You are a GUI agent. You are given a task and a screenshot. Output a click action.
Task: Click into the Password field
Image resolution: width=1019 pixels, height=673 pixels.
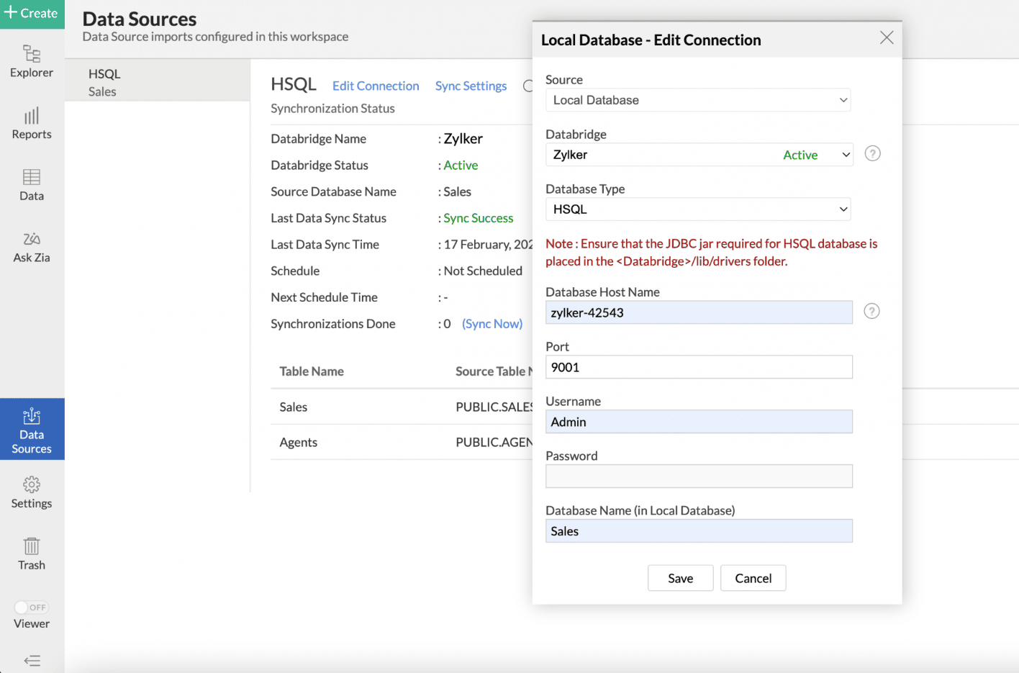(x=698, y=476)
